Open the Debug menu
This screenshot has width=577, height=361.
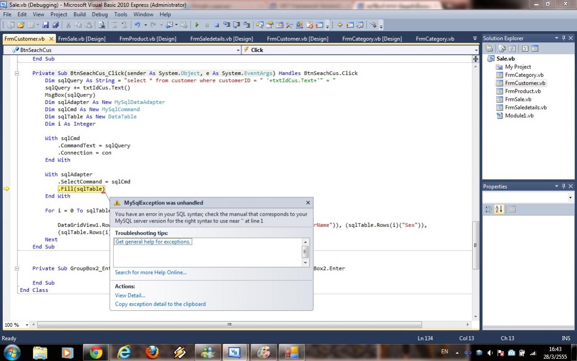pyautogui.click(x=100, y=14)
